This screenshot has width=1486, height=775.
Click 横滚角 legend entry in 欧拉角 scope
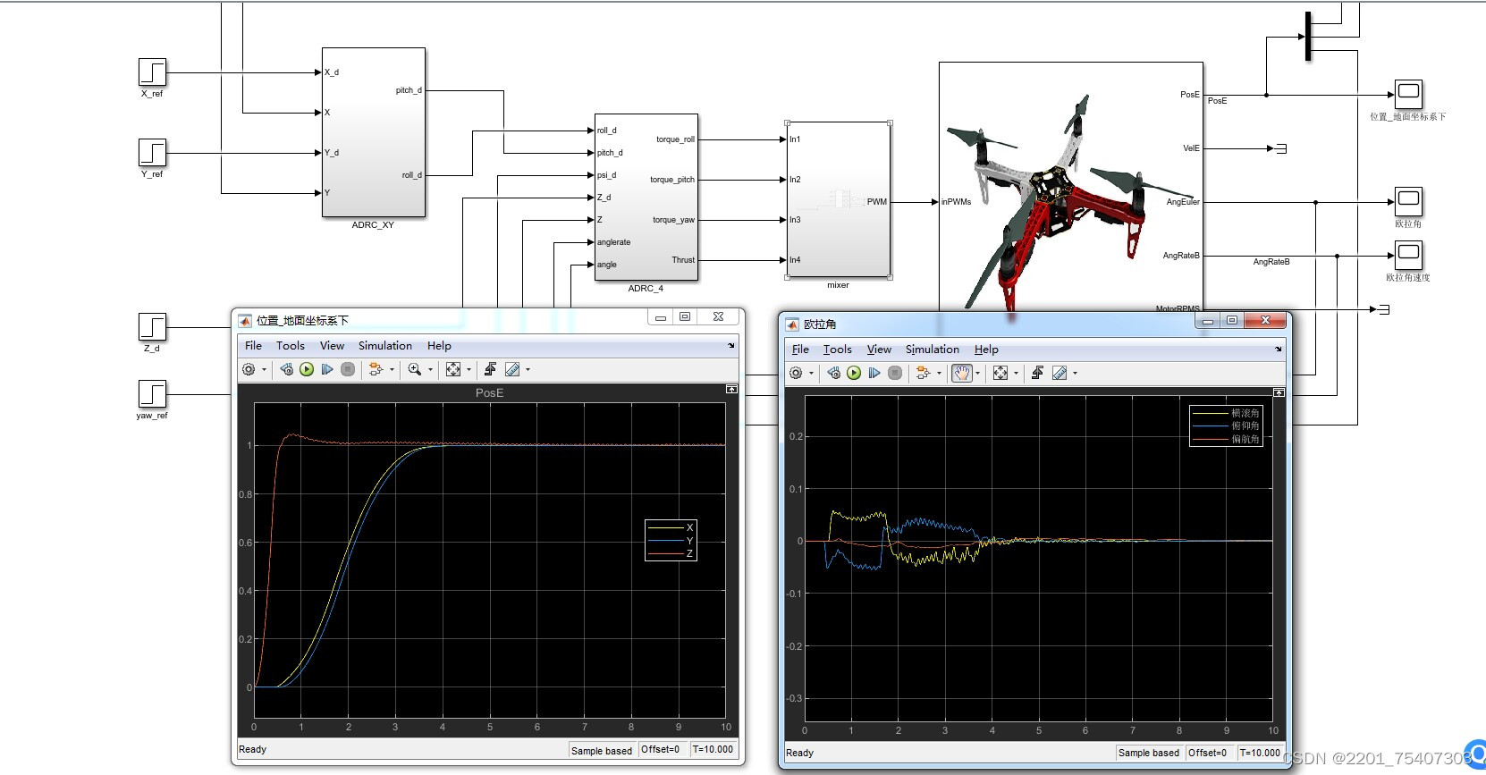[x=1226, y=413]
